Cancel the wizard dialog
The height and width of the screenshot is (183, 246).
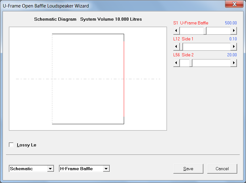click(x=222, y=169)
